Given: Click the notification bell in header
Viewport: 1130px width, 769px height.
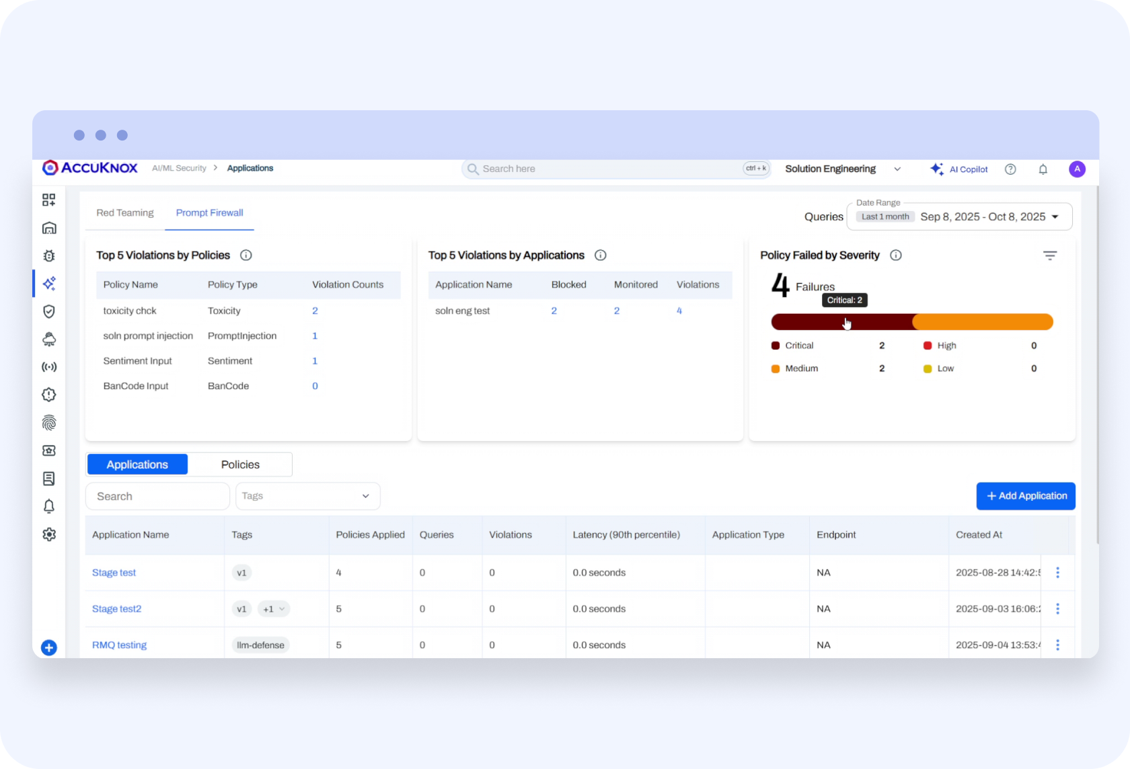Looking at the screenshot, I should click(1043, 169).
